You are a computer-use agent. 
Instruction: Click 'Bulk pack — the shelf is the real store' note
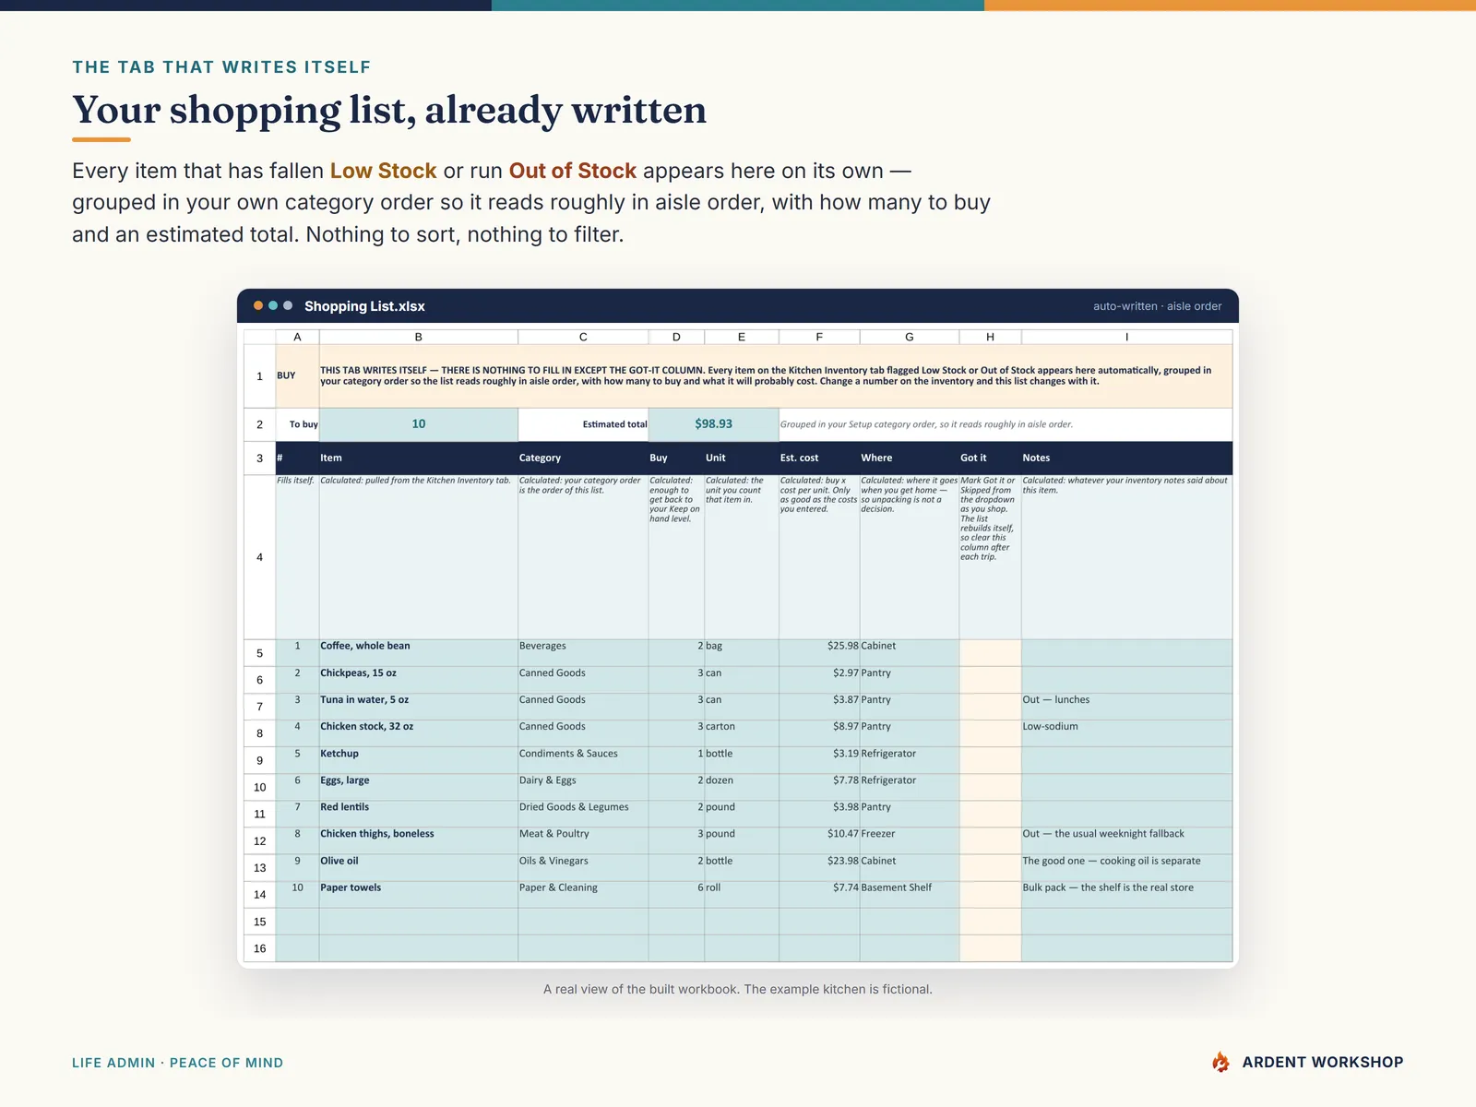1126,895
